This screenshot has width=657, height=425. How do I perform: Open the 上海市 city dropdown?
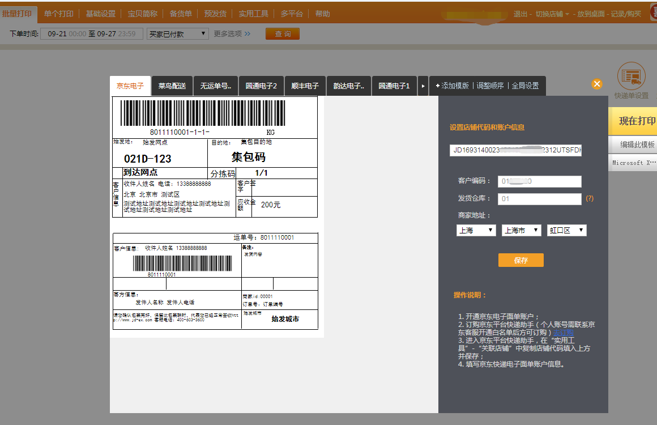coord(521,231)
